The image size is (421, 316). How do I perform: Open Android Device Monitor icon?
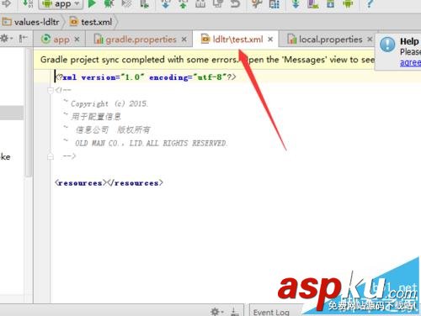click(x=348, y=3)
